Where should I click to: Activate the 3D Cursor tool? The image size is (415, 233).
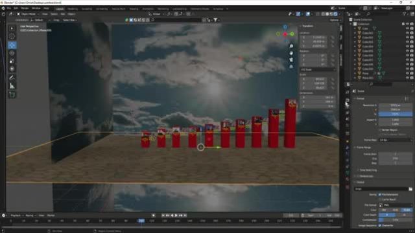tap(12, 36)
